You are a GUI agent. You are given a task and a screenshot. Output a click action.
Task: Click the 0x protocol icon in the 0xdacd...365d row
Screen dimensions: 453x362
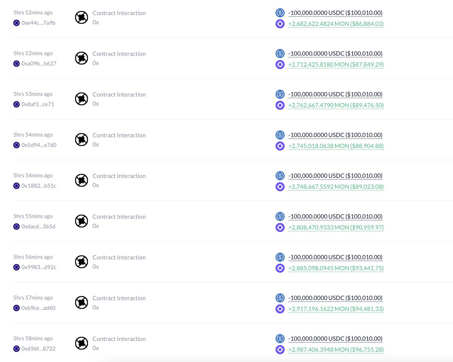click(82, 221)
